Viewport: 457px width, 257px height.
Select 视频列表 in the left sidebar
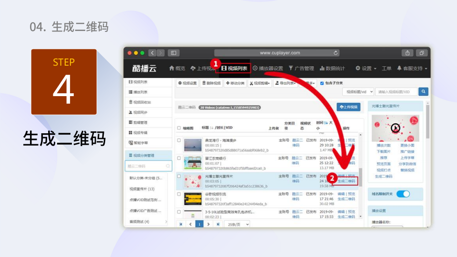point(148,82)
